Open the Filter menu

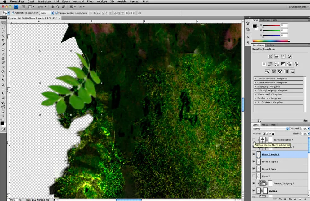(x=90, y=2)
